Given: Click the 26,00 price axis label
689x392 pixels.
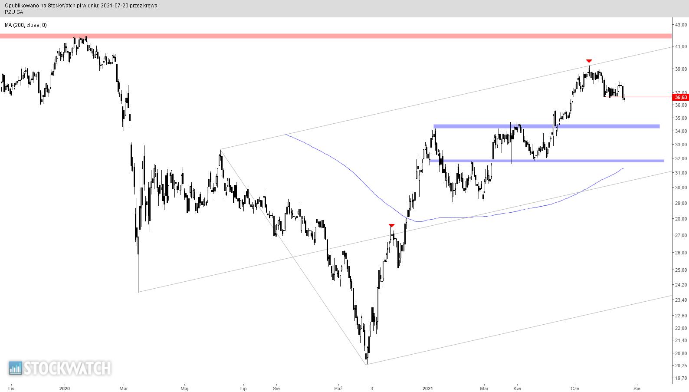Looking at the screenshot, I should point(681,253).
